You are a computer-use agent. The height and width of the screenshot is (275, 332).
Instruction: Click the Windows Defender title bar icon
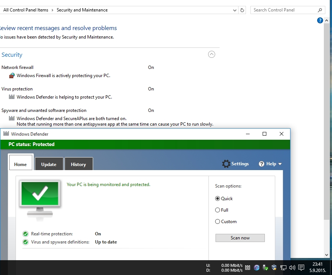(x=6, y=134)
